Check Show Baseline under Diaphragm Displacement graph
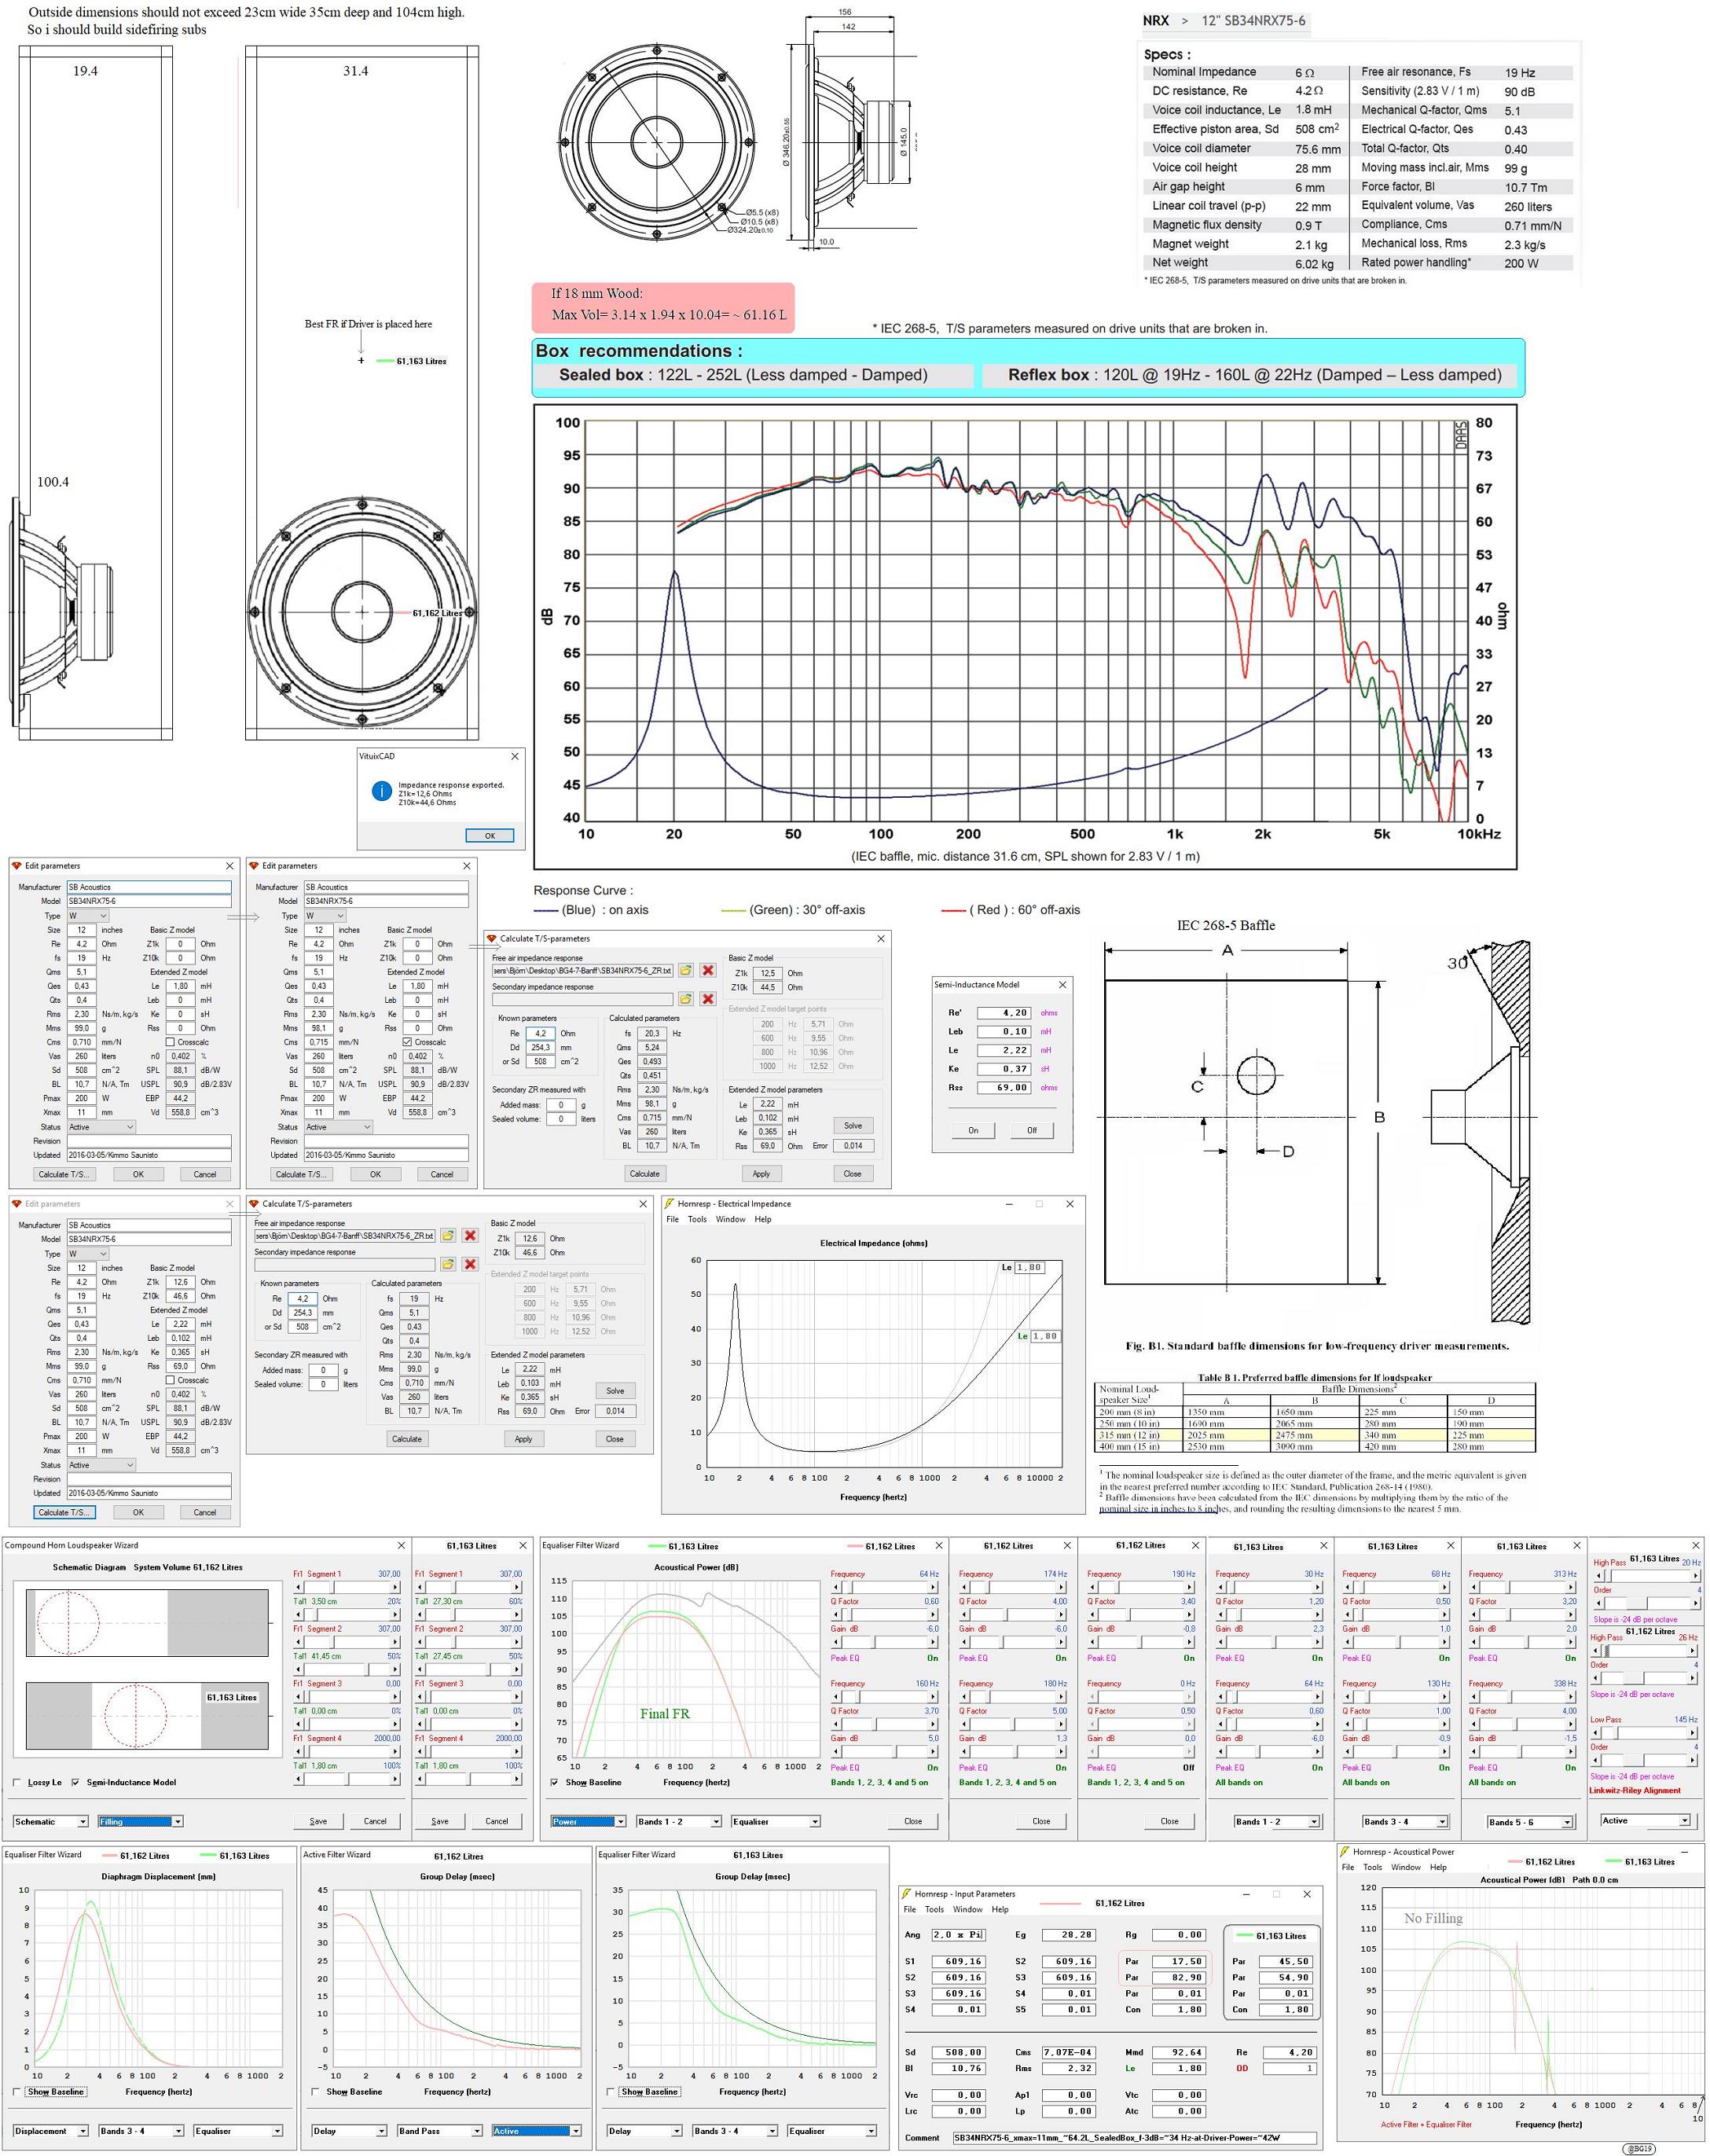Viewport: 1710px width, 2156px height. [x=17, y=2091]
